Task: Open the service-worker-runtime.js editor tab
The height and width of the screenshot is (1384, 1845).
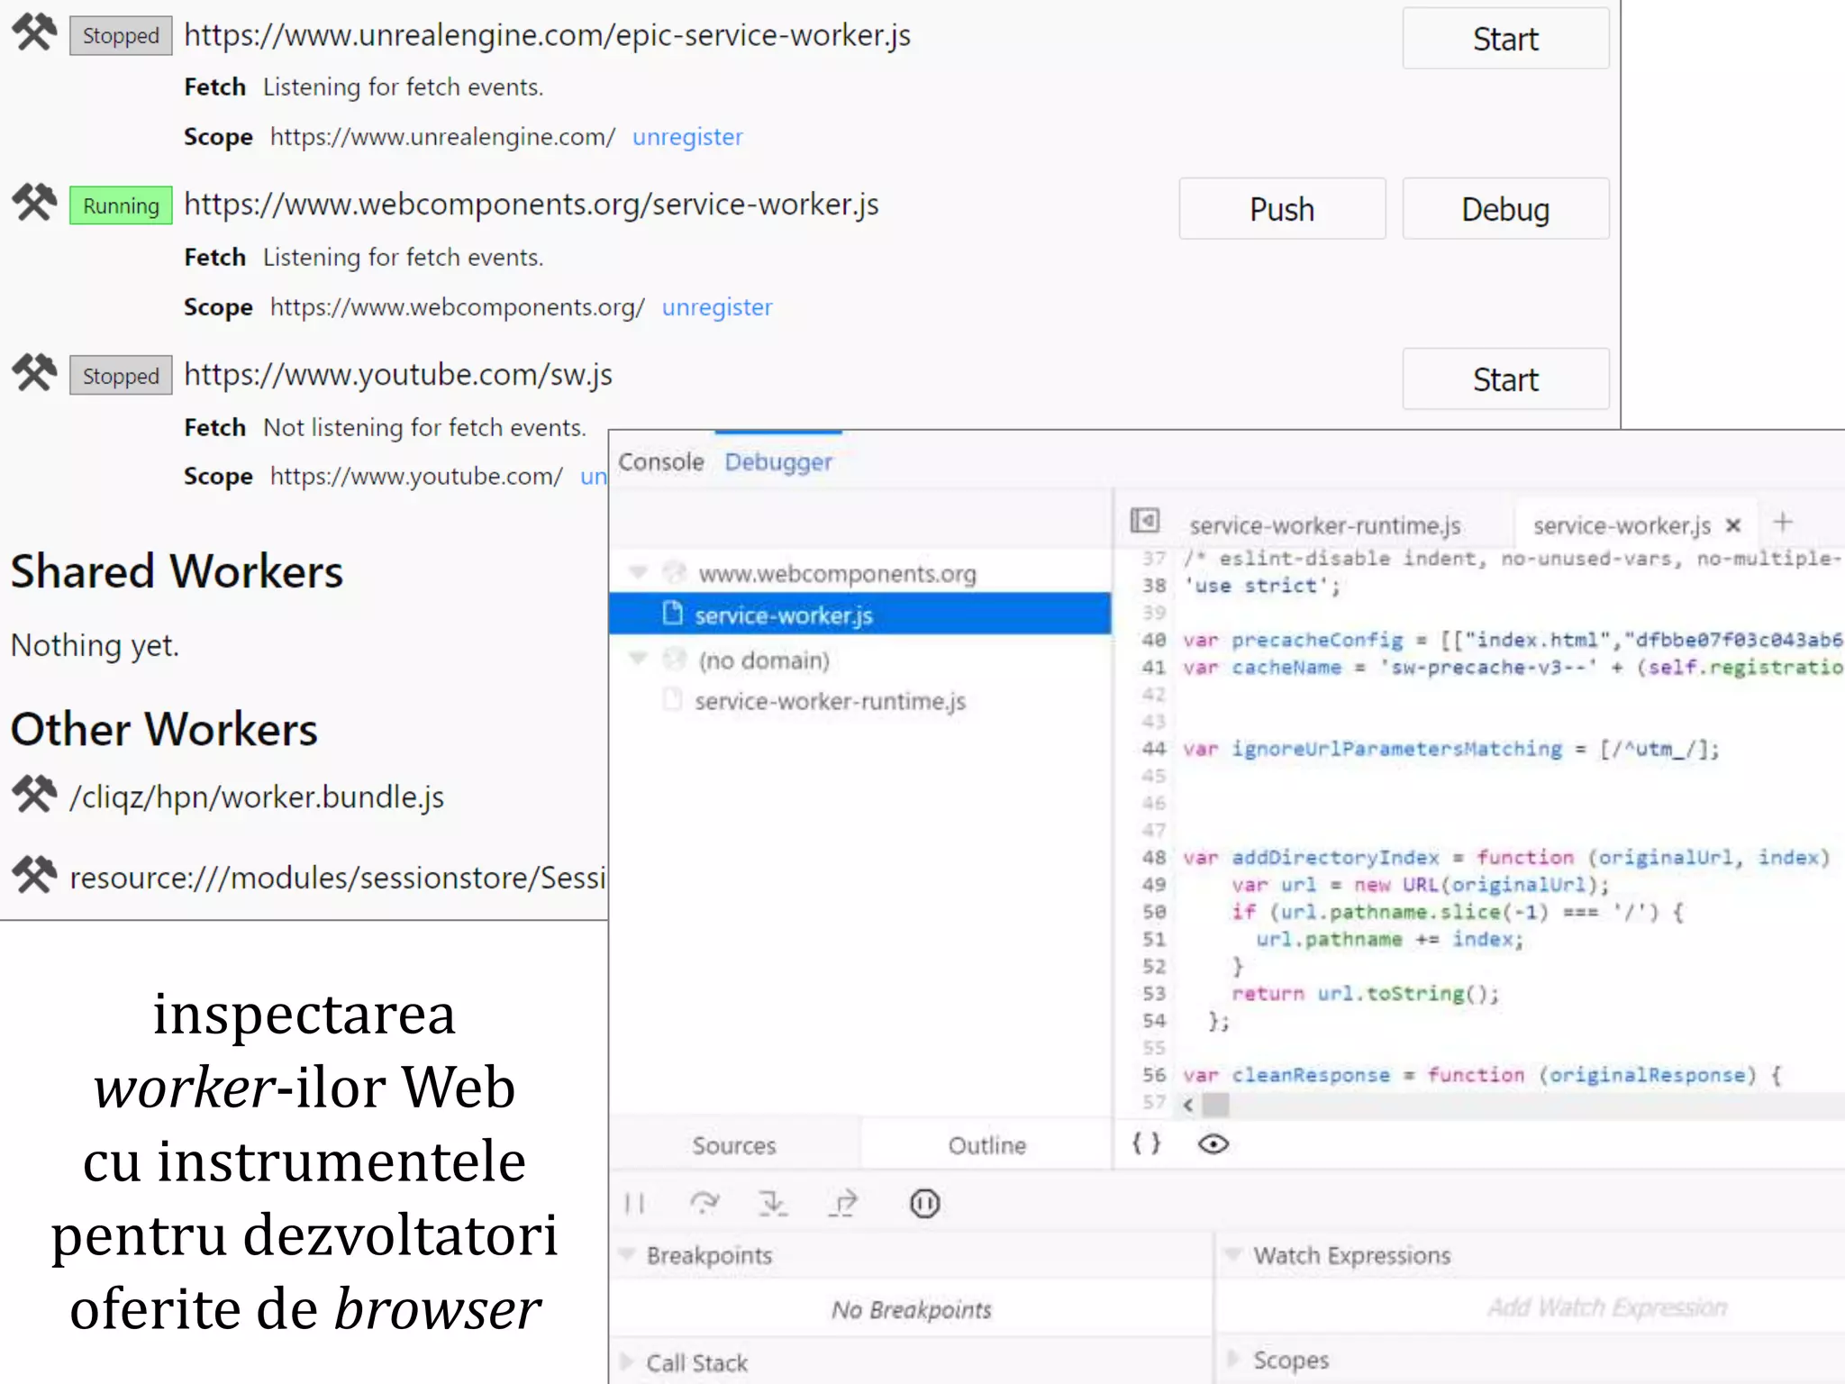Action: click(x=1325, y=525)
